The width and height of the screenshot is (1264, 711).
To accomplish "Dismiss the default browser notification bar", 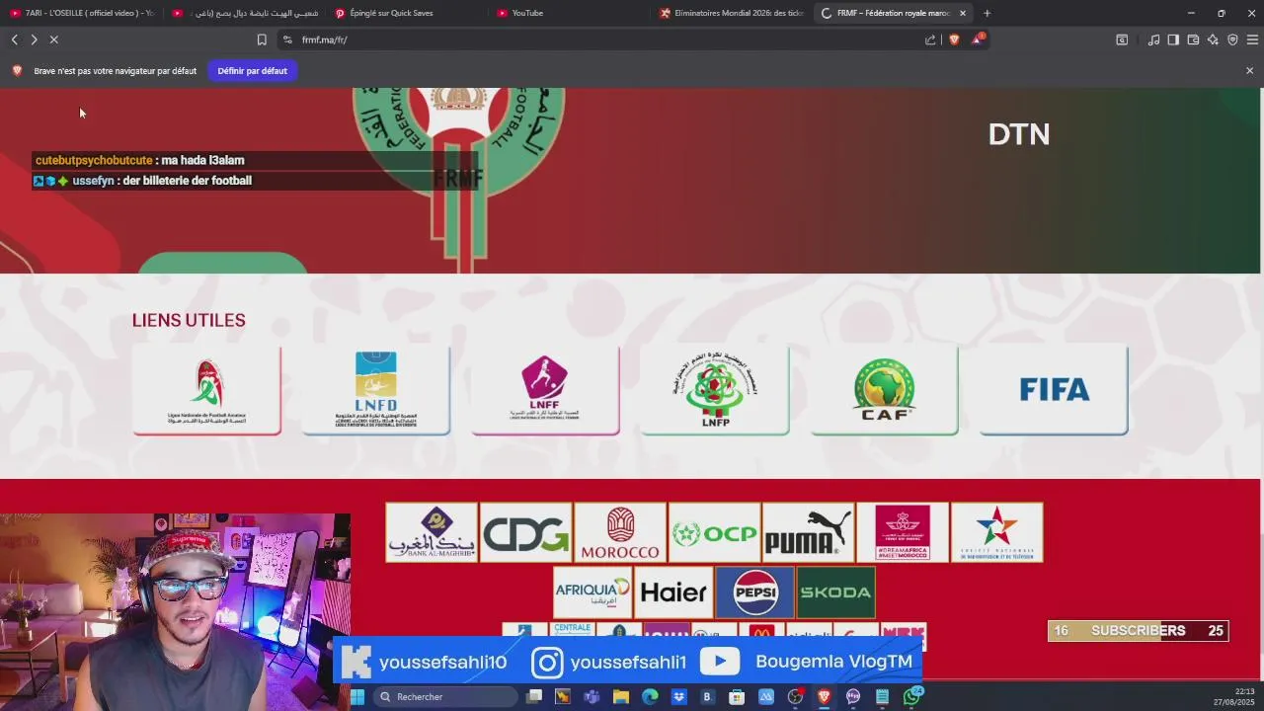I will pos(1249,71).
